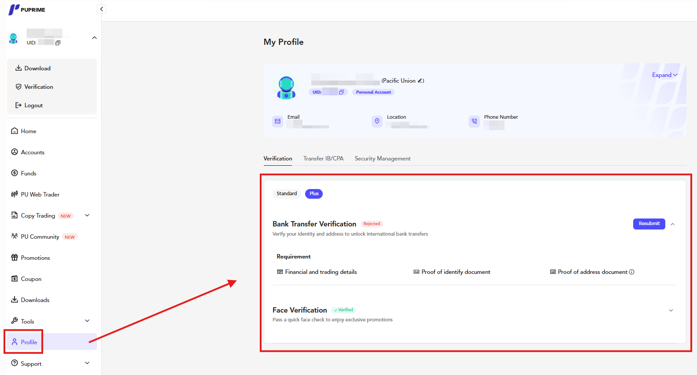Open Copy Trading in the sidebar

[x=38, y=215]
